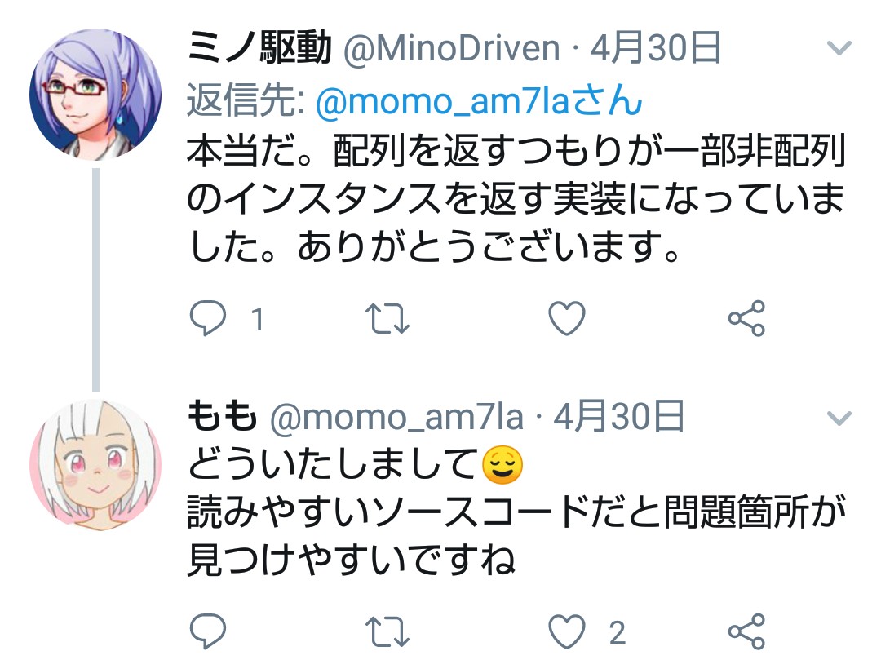The image size is (881, 660).
Task: Open the @MinoDriven handle
Action: click(x=451, y=48)
